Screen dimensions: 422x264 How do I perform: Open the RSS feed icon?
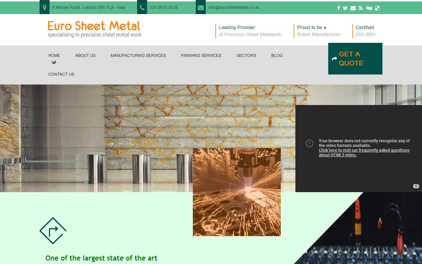[x=361, y=8]
